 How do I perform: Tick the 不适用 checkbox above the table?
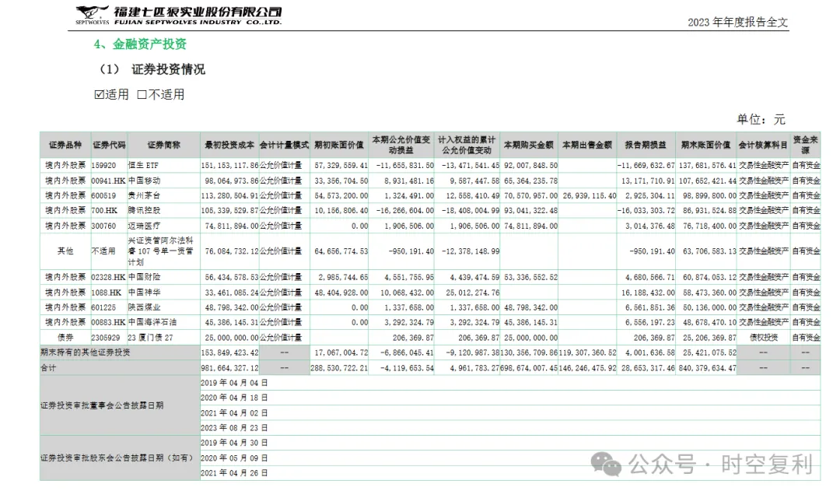point(142,95)
